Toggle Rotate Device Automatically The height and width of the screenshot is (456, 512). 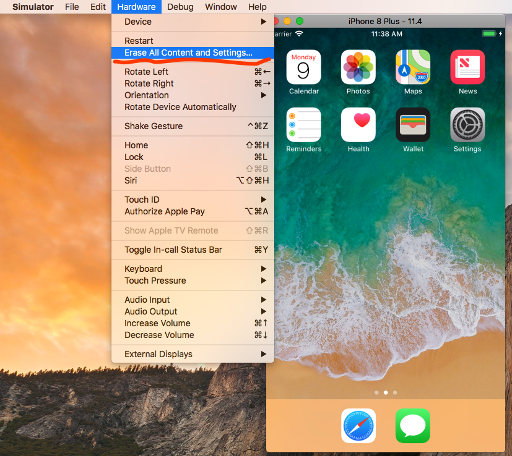click(x=193, y=107)
